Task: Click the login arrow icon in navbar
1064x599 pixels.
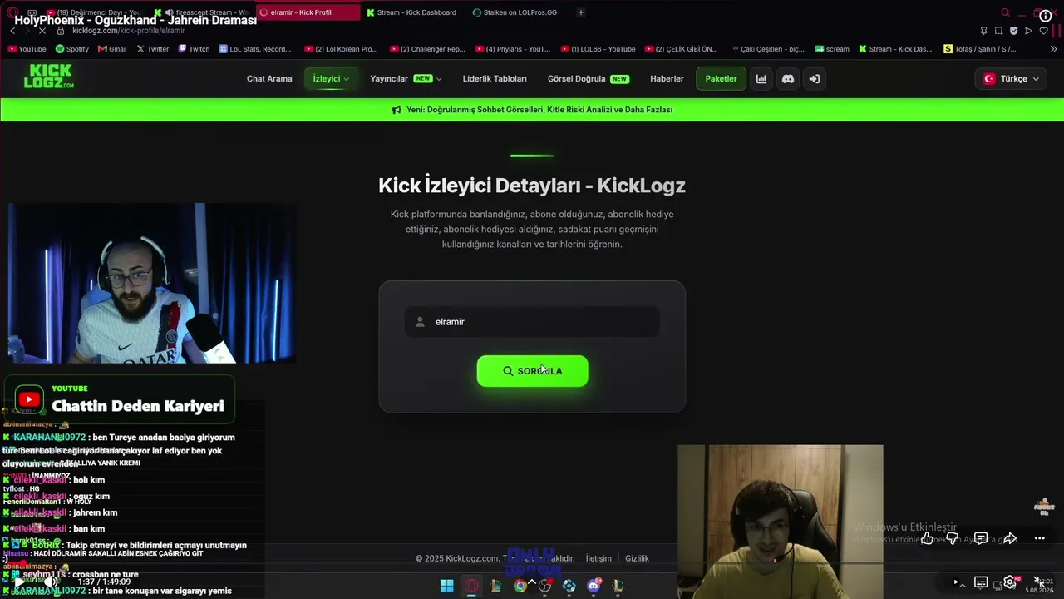Action: pos(815,79)
